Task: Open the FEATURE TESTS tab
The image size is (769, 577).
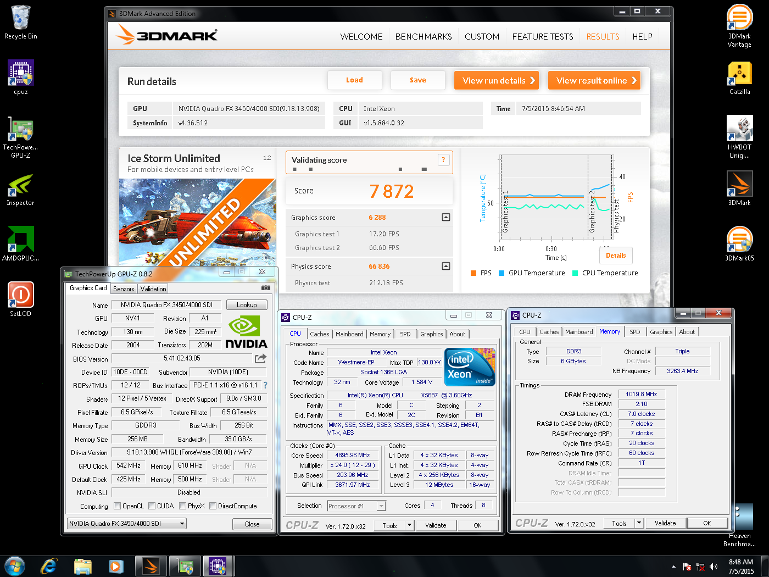Action: click(543, 37)
